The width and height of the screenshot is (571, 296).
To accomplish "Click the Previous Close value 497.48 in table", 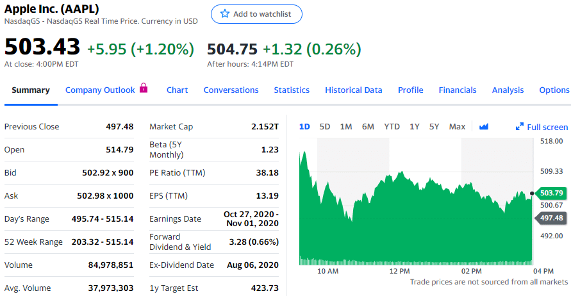I will (120, 127).
